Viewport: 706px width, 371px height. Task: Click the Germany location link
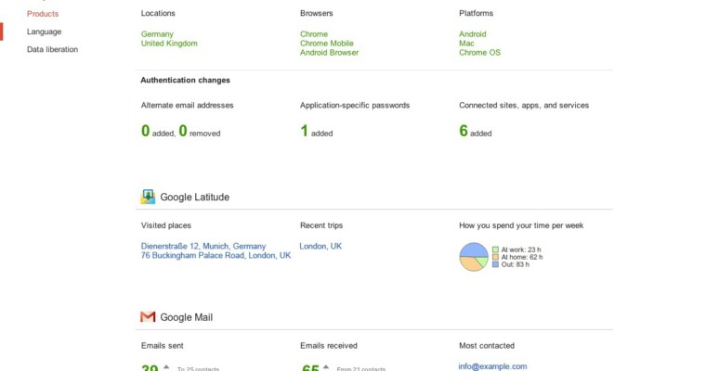point(157,34)
